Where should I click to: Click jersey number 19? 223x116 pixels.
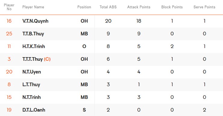click(x=9, y=110)
